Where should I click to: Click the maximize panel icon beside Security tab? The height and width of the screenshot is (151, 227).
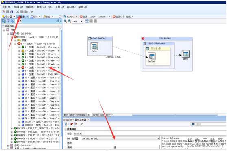(60, 17)
